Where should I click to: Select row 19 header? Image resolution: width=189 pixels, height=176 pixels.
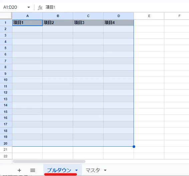(x=6, y=137)
